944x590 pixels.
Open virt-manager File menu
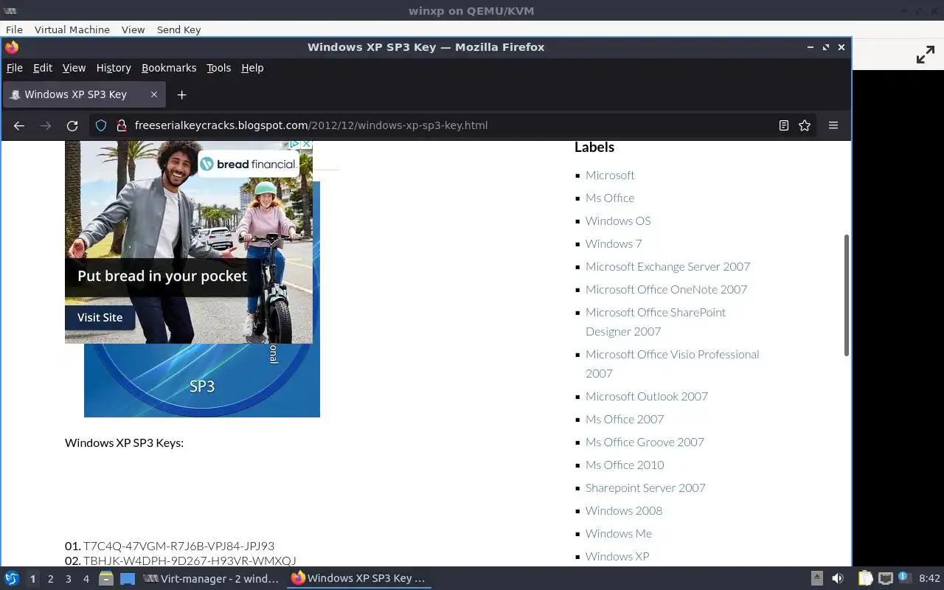[14, 29]
